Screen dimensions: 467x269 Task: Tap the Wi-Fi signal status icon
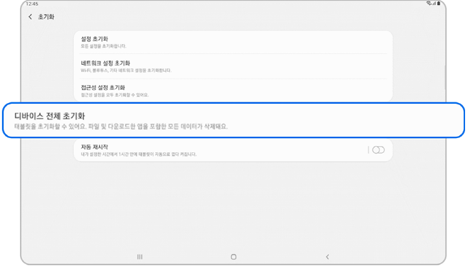pos(429,4)
